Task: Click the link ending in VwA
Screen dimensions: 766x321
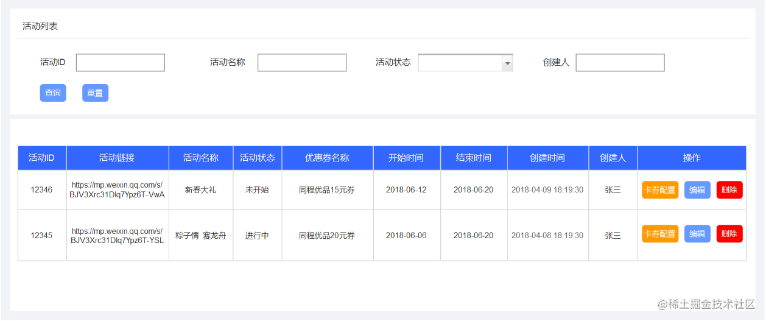Action: [118, 190]
